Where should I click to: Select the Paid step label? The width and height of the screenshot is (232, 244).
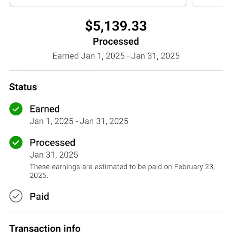[x=40, y=196]
